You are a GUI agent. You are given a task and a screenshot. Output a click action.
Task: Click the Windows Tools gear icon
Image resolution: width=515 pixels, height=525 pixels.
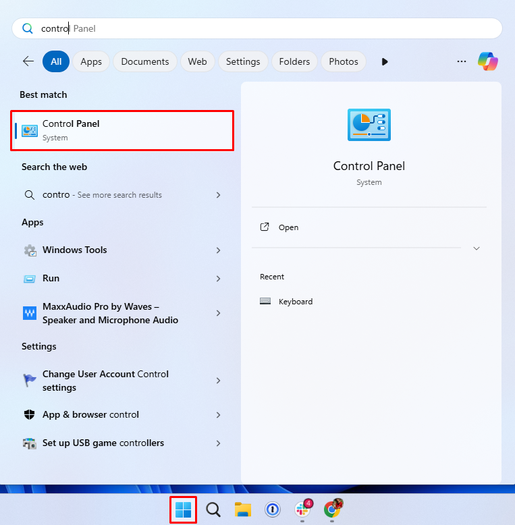click(30, 250)
